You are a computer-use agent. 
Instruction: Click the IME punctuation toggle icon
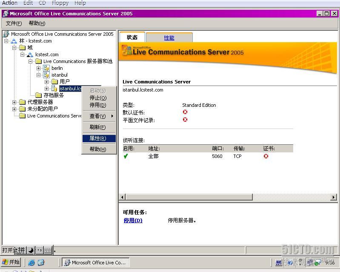point(40,250)
